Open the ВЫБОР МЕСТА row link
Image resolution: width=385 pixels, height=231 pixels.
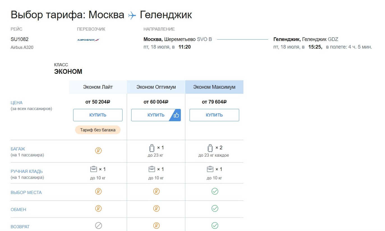pyautogui.click(x=26, y=193)
